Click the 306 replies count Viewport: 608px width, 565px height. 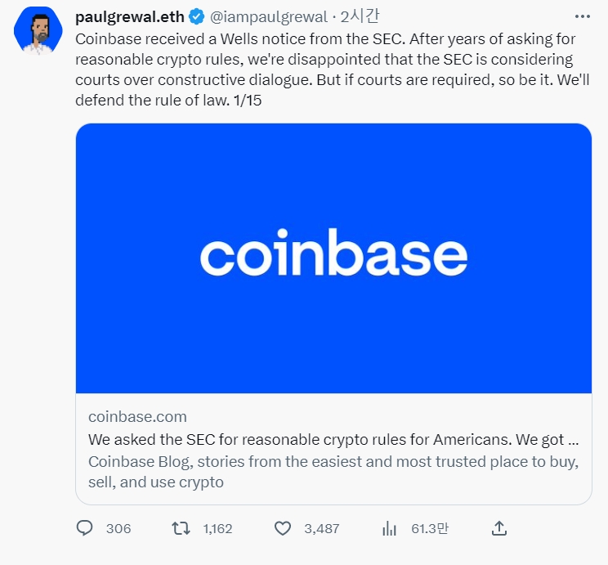(x=118, y=528)
